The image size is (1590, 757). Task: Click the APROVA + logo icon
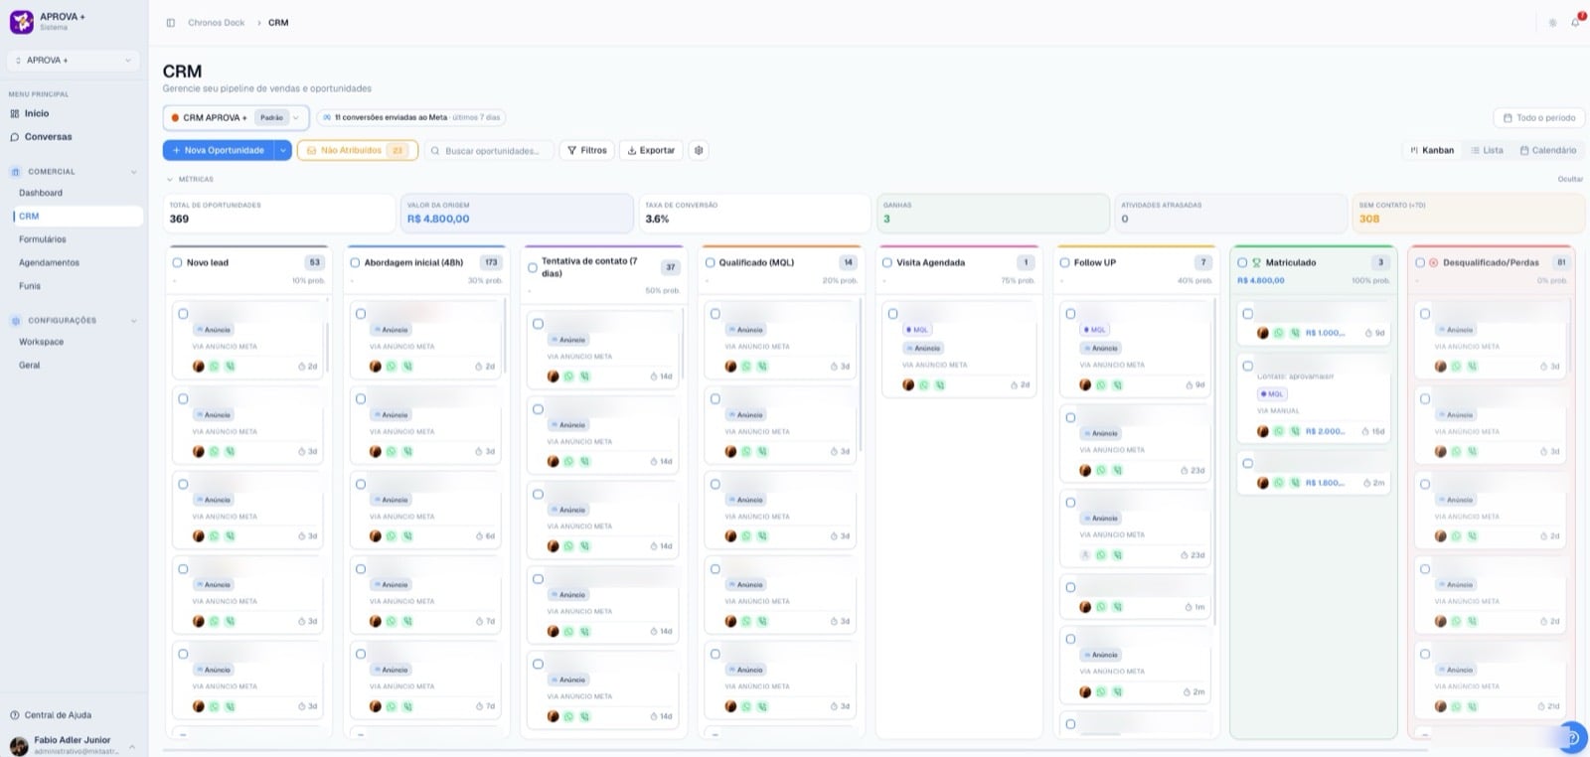pyautogui.click(x=21, y=21)
